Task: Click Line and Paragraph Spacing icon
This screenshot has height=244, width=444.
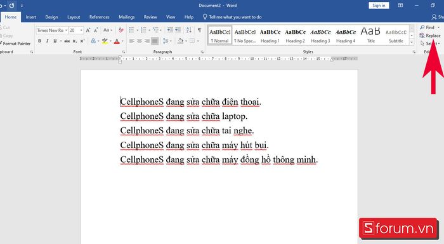Action: tap(166, 41)
